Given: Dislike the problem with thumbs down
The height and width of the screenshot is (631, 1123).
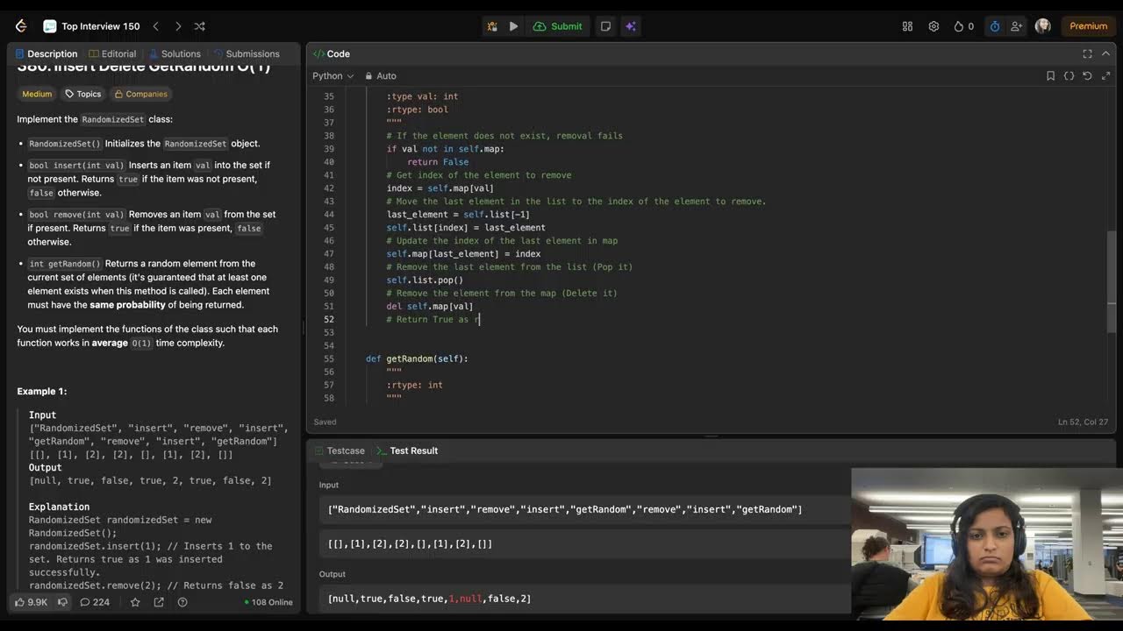Looking at the screenshot, I should (62, 602).
